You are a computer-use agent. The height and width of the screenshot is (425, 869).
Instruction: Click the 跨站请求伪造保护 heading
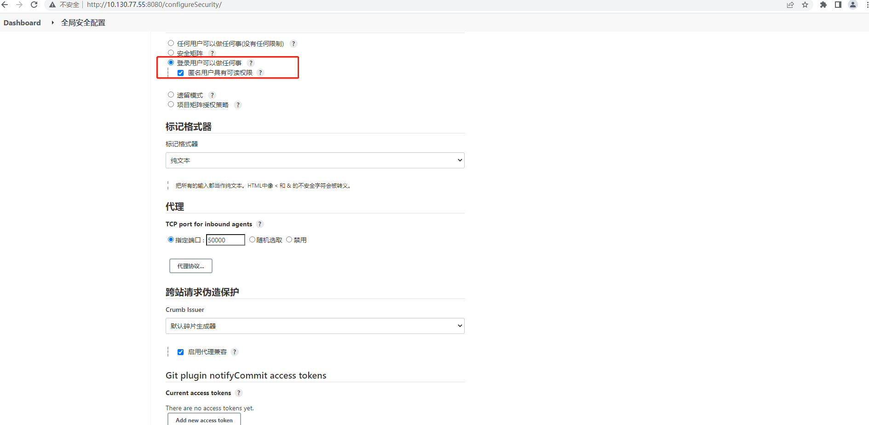point(202,292)
